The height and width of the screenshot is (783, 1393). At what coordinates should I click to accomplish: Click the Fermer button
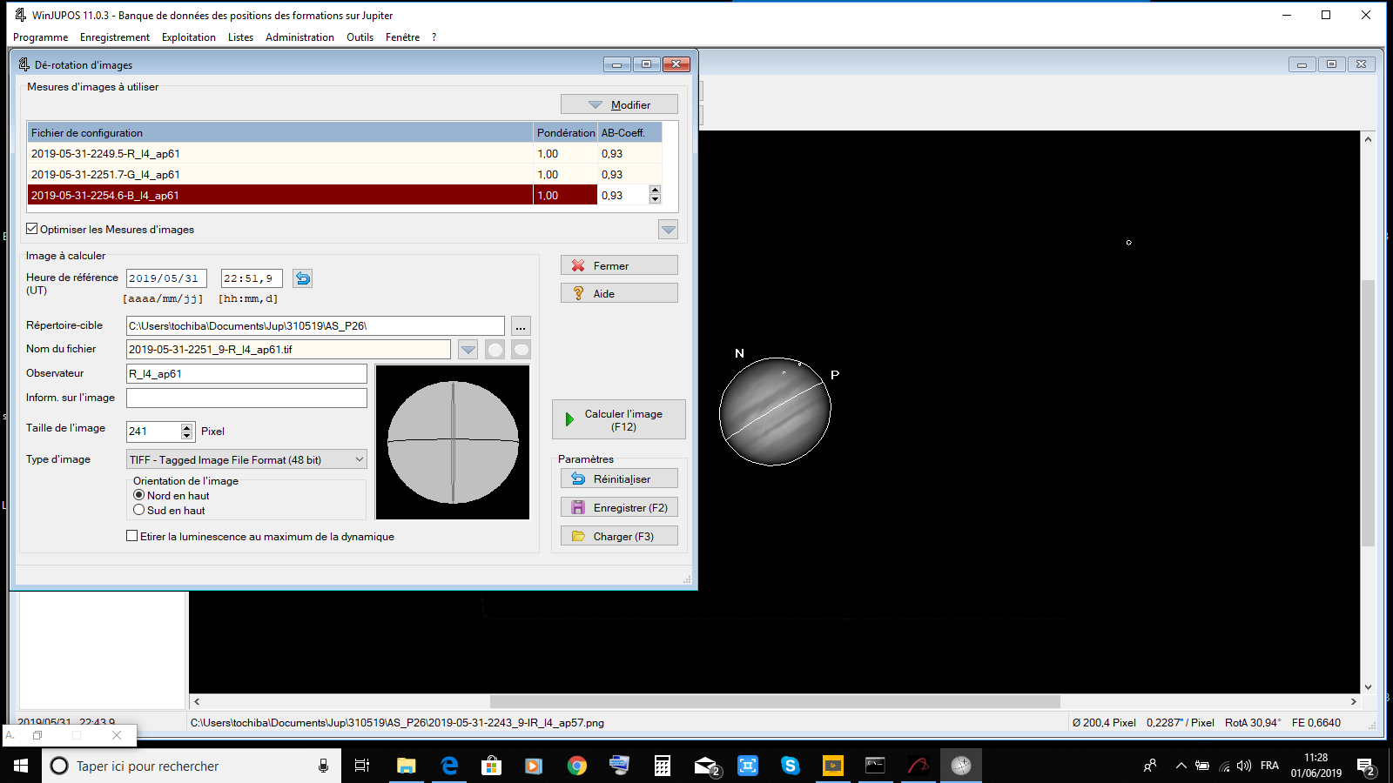619,265
